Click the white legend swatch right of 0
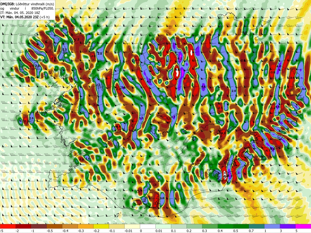Screen dimensions: 311x233 coord(148,226)
